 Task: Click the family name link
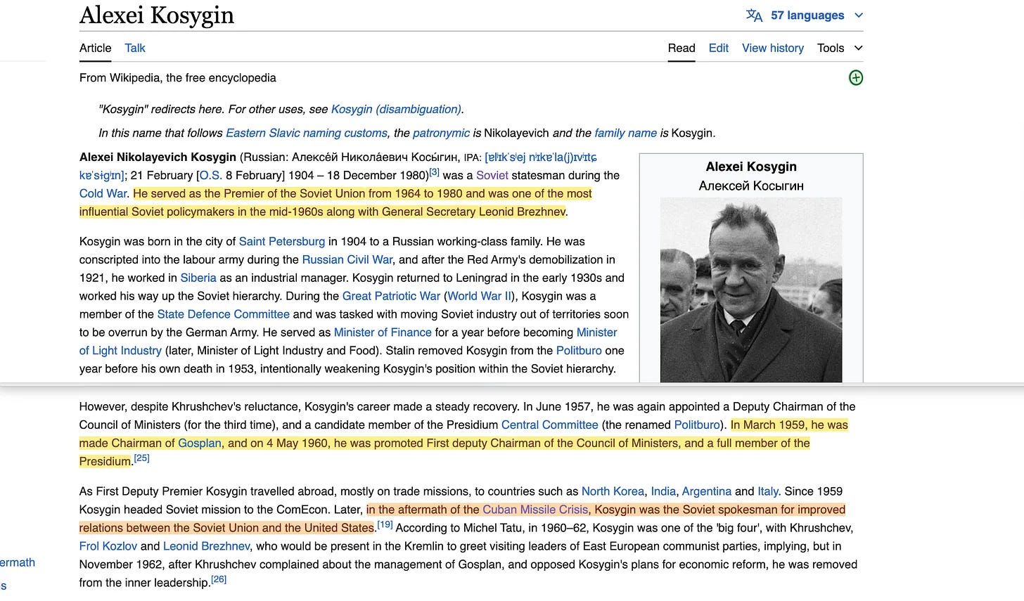625,133
